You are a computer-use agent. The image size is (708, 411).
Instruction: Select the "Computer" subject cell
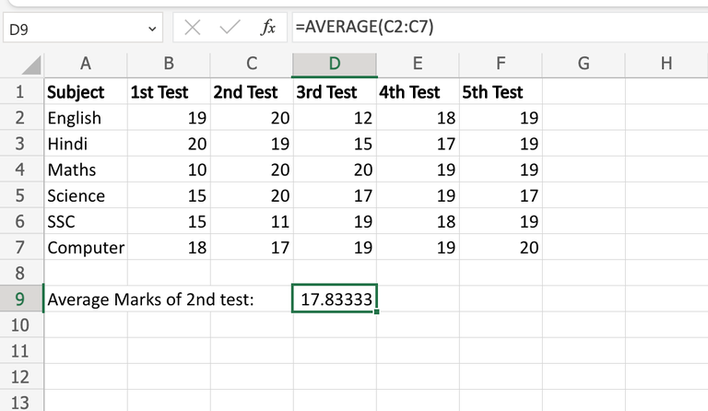click(86, 247)
